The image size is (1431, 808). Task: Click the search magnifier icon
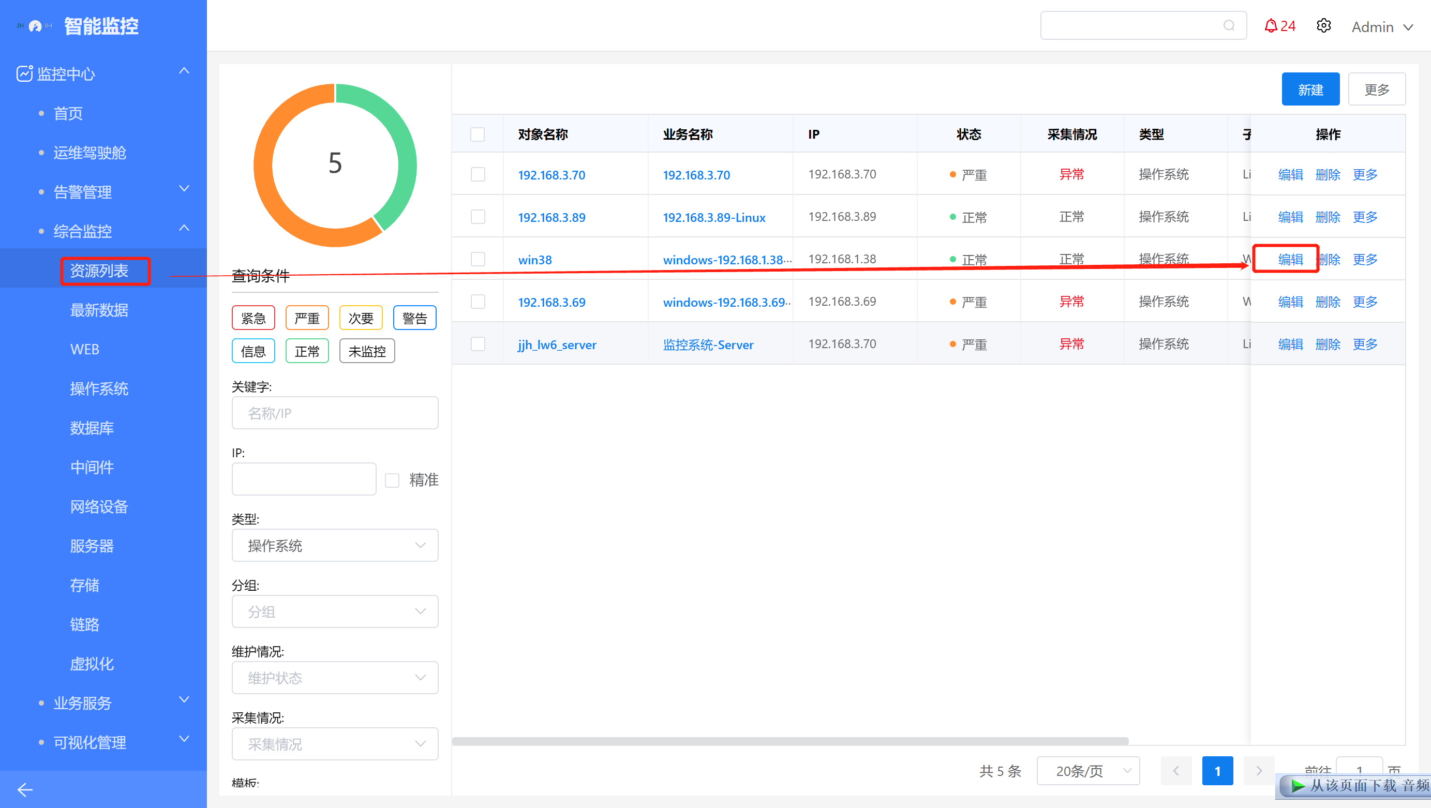coord(1229,25)
